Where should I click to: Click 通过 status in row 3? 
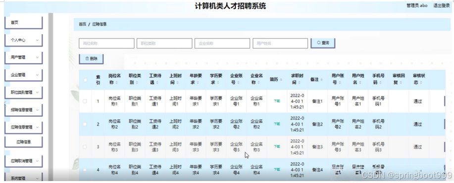point(417,146)
